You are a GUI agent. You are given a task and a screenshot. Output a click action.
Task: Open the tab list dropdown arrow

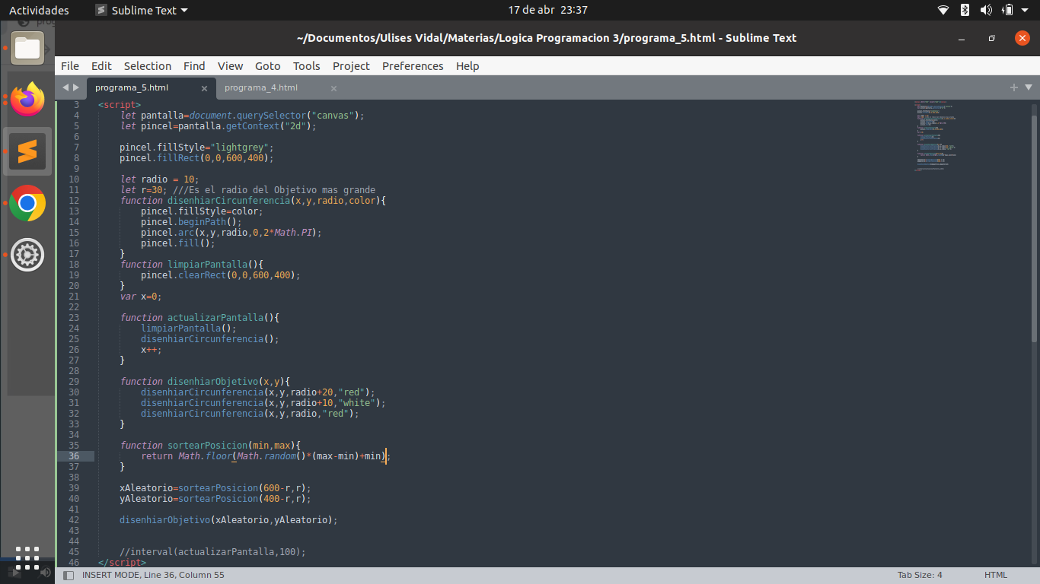1029,87
